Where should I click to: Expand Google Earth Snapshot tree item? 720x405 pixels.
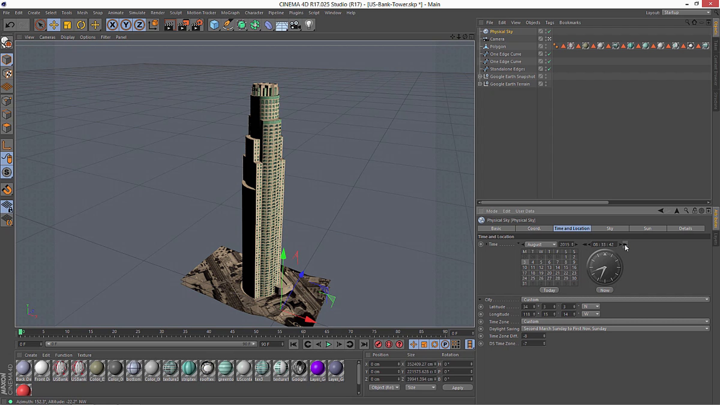[x=480, y=76]
